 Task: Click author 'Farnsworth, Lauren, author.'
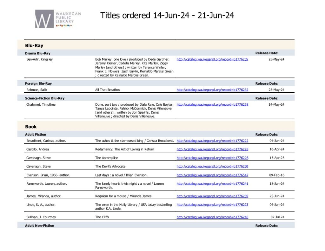(47, 184)
